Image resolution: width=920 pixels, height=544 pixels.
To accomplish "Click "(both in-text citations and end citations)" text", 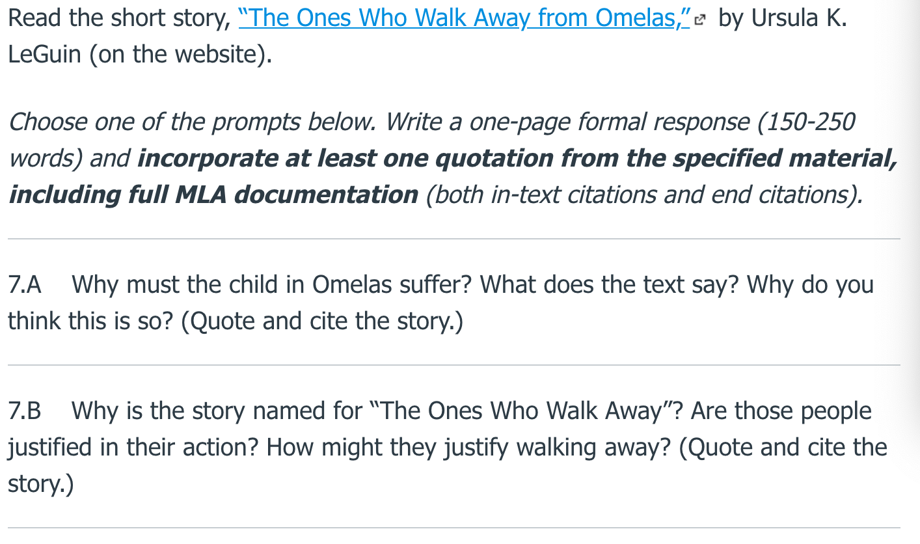I will click(644, 195).
